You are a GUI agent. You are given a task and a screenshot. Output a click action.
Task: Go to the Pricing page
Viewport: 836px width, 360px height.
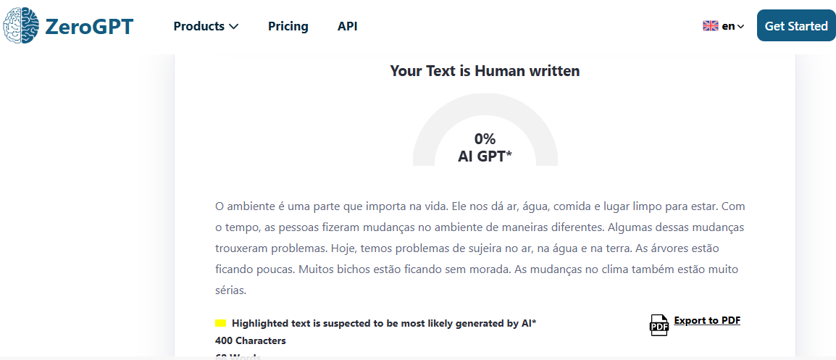coord(288,26)
